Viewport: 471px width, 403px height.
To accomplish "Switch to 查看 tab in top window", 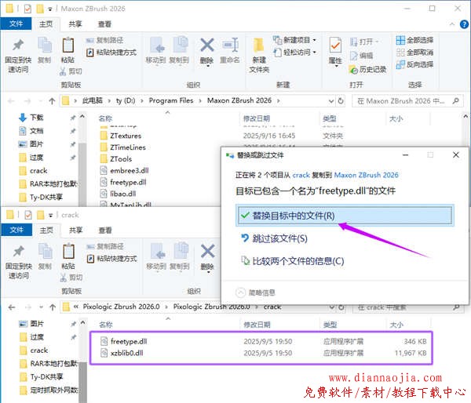I will point(104,24).
